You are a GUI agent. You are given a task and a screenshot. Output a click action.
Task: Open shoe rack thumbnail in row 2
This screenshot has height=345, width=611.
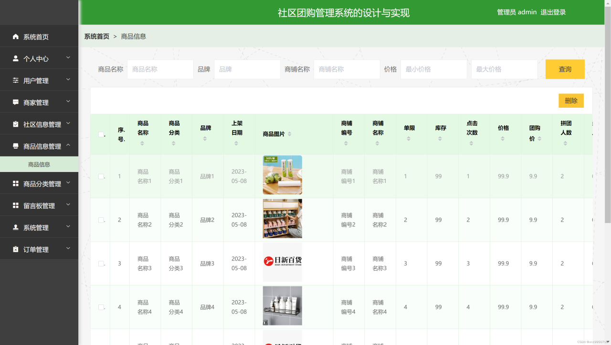click(x=282, y=219)
